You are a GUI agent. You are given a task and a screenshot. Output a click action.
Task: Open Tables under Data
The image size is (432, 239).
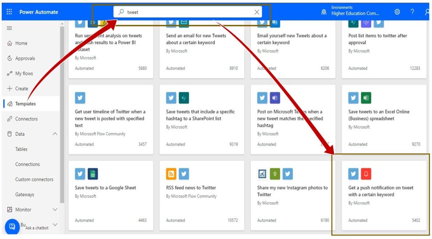(21, 149)
